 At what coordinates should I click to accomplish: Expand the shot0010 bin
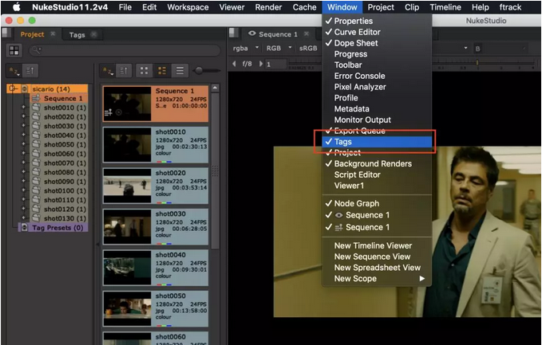pos(23,108)
